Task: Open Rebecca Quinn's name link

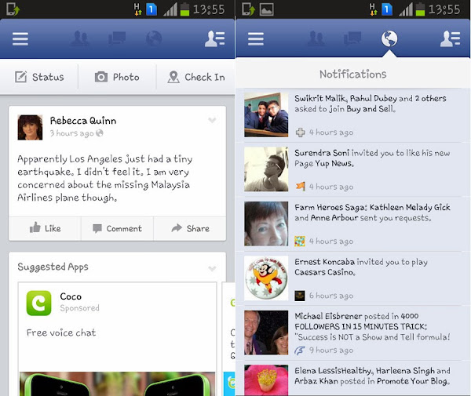Action: [83, 121]
